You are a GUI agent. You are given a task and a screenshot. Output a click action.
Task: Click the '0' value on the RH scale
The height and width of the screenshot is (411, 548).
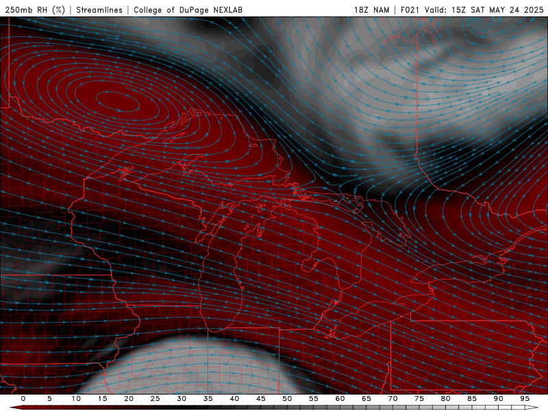pos(23,399)
